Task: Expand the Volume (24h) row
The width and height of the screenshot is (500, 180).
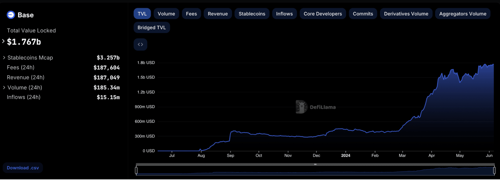Action: pyautogui.click(x=4, y=88)
